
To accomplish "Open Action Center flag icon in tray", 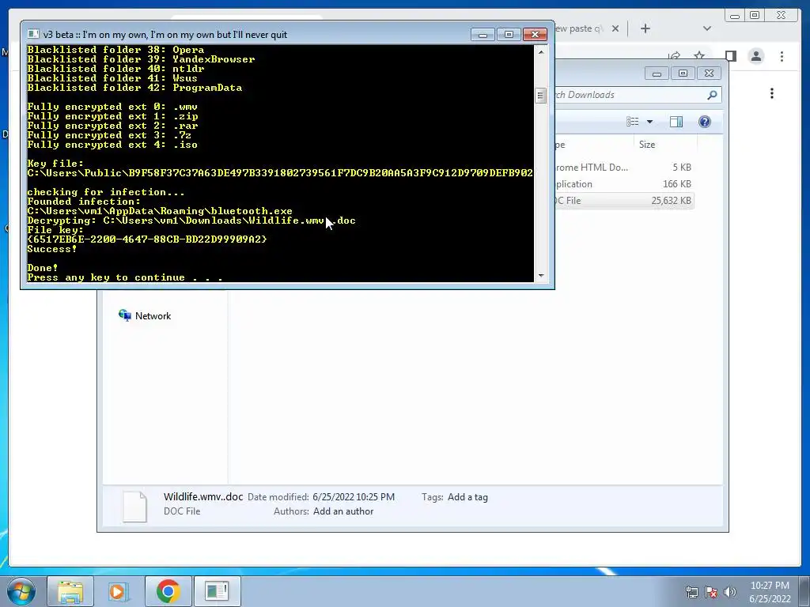I will pyautogui.click(x=711, y=592).
